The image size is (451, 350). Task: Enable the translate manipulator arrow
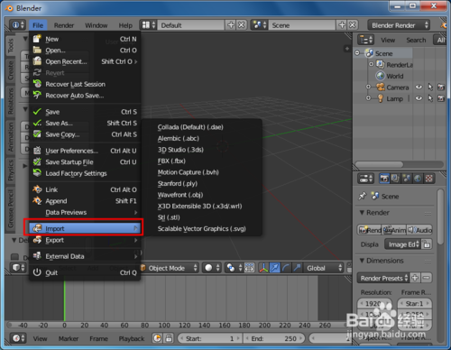click(x=275, y=268)
